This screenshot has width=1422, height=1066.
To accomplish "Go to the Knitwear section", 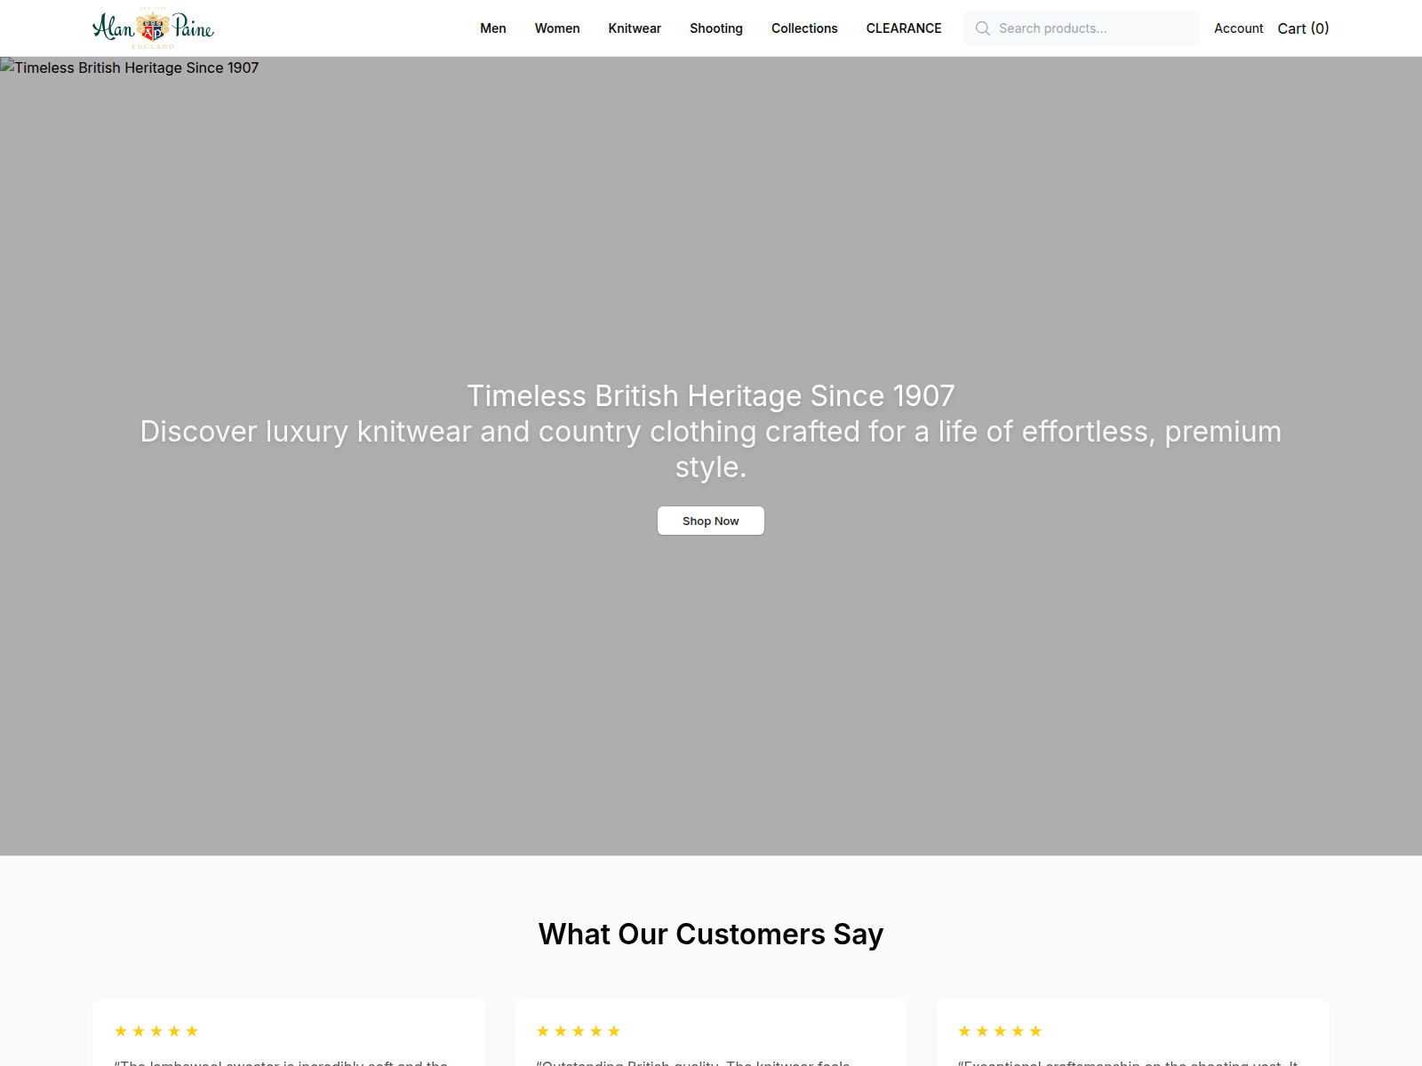I will coord(635,28).
